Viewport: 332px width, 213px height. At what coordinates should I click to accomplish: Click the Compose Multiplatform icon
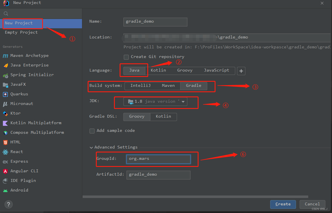point(5,133)
